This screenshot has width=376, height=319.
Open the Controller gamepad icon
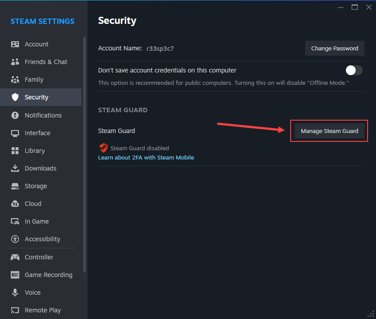(x=15, y=257)
